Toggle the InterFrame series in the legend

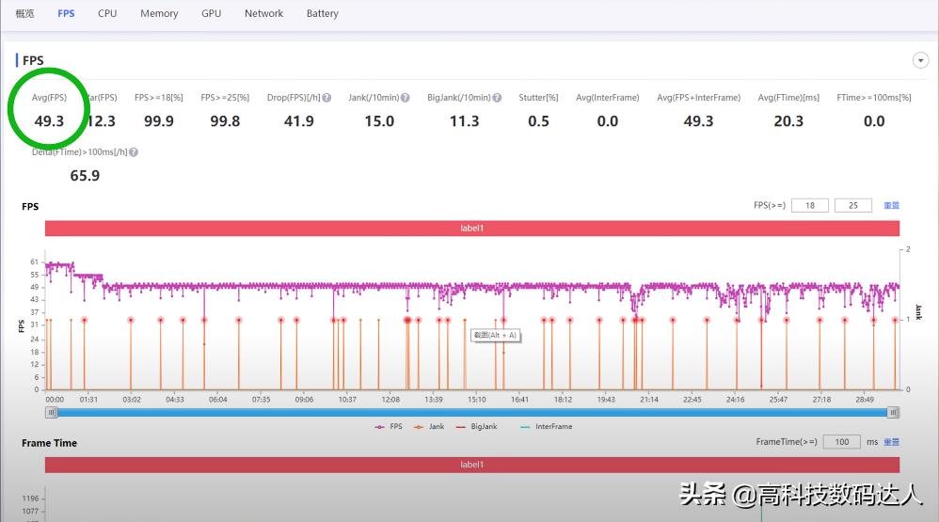[x=546, y=426]
